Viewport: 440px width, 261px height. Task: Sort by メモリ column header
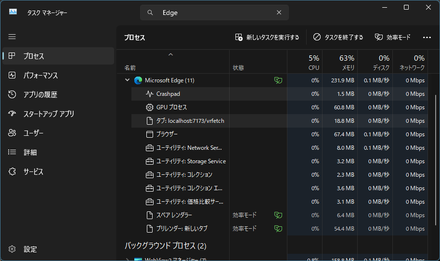point(340,62)
